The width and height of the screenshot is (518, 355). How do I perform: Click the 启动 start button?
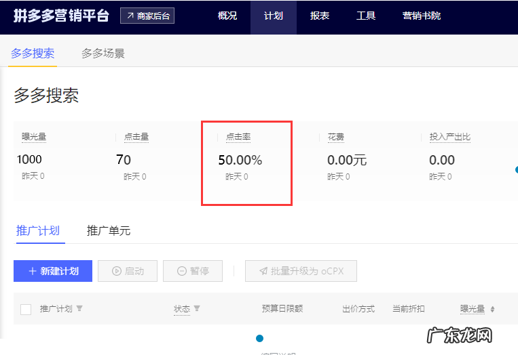pyautogui.click(x=128, y=271)
